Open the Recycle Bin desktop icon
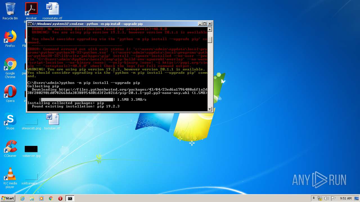Viewport: 360px width, 202px height. pyautogui.click(x=10, y=11)
